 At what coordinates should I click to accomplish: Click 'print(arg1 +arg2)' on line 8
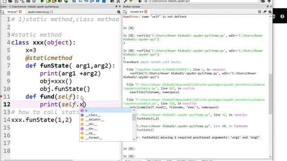[x=70, y=73]
